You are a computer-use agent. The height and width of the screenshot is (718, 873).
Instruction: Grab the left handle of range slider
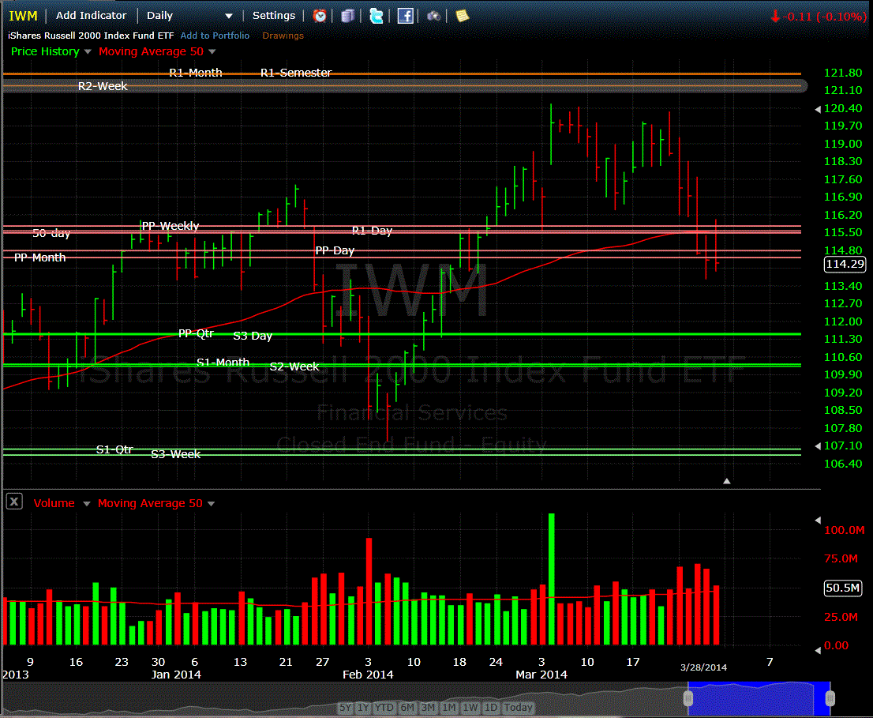[x=688, y=698]
